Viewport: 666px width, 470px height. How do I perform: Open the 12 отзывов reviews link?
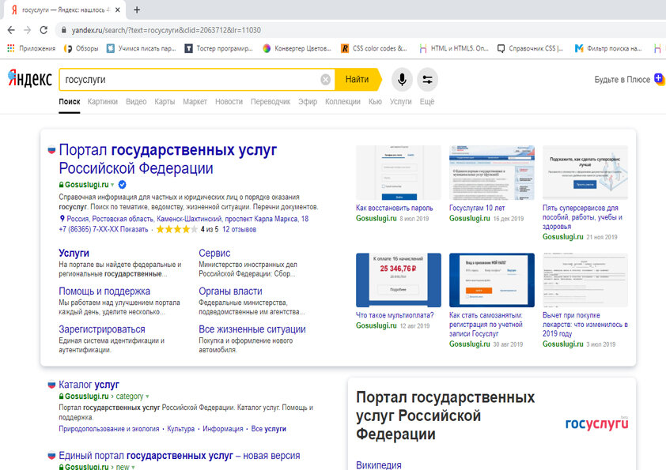coord(239,230)
